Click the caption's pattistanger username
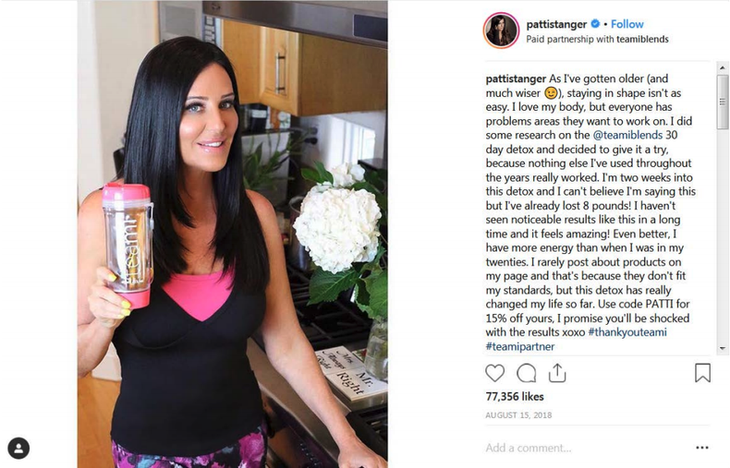 pos(516,78)
